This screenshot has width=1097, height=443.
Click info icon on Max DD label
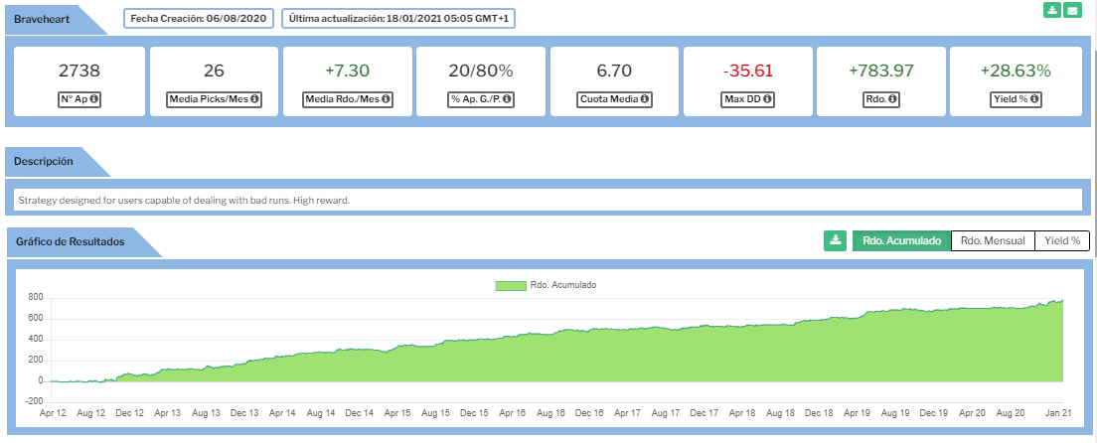(769, 99)
